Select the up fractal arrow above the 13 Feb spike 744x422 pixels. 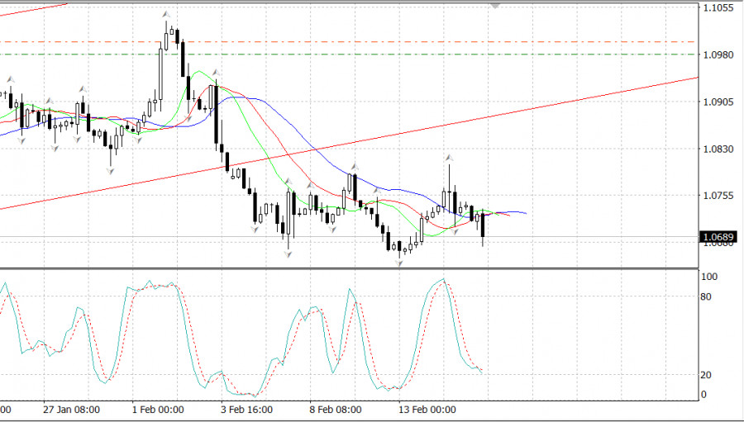pyautogui.click(x=449, y=156)
